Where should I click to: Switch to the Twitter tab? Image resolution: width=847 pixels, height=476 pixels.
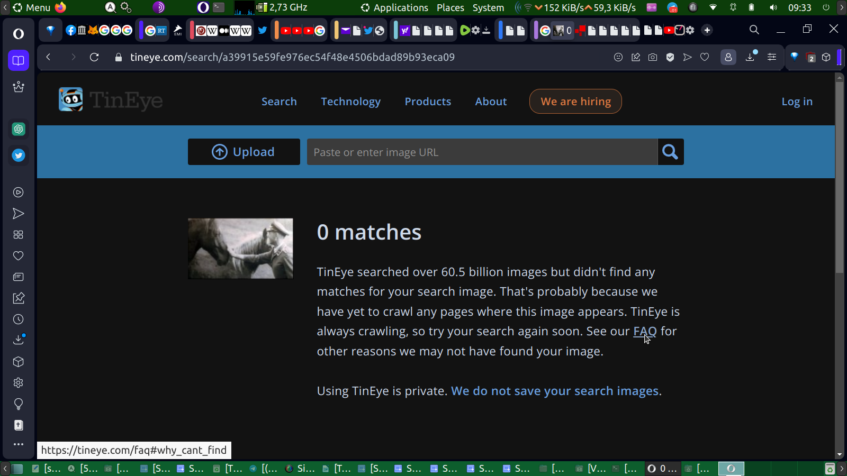(x=262, y=30)
